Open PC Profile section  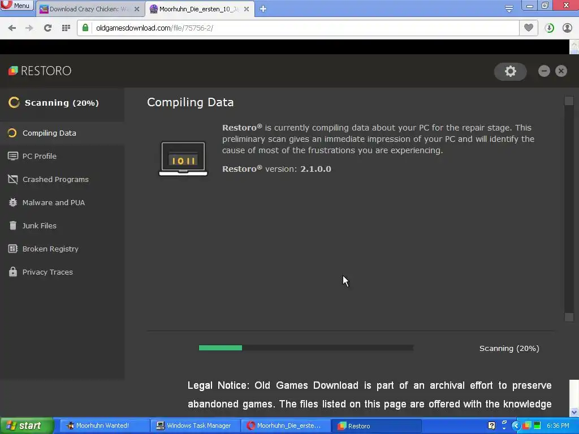[39, 156]
